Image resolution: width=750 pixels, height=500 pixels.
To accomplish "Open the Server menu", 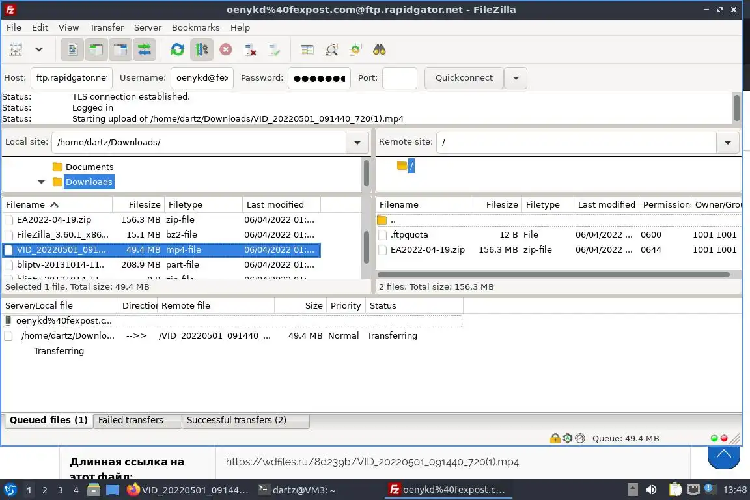I will pos(147,28).
